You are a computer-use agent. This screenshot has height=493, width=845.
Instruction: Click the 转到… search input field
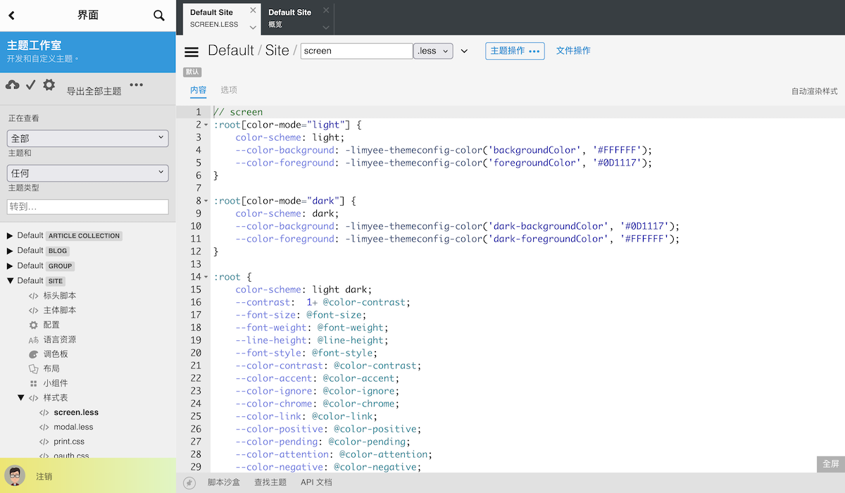click(x=88, y=207)
